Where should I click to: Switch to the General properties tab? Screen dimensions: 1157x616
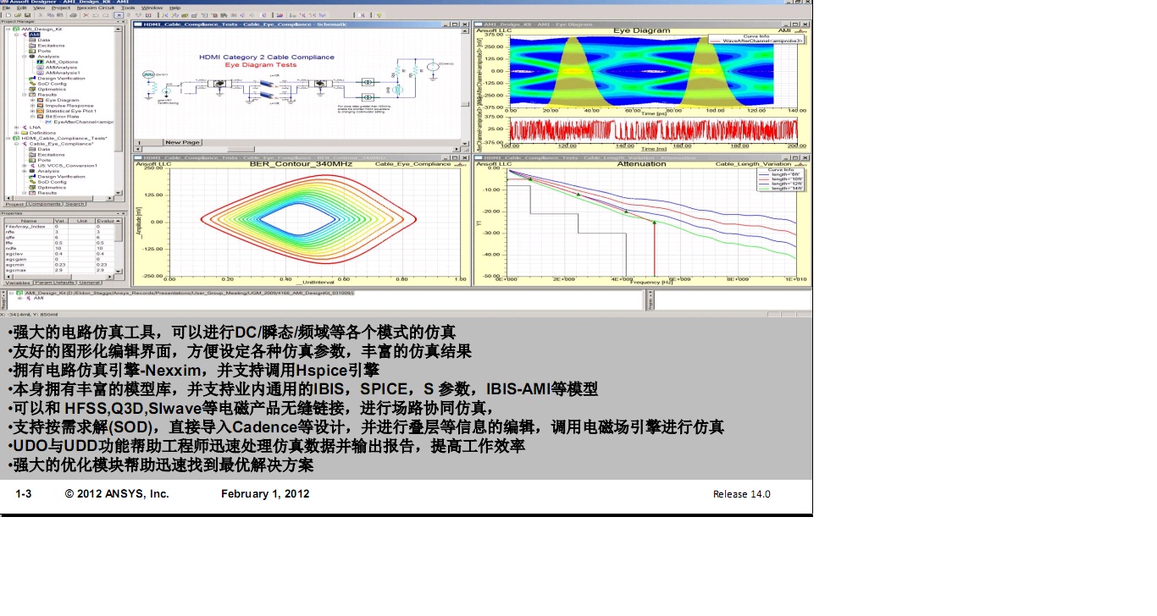pyautogui.click(x=90, y=283)
